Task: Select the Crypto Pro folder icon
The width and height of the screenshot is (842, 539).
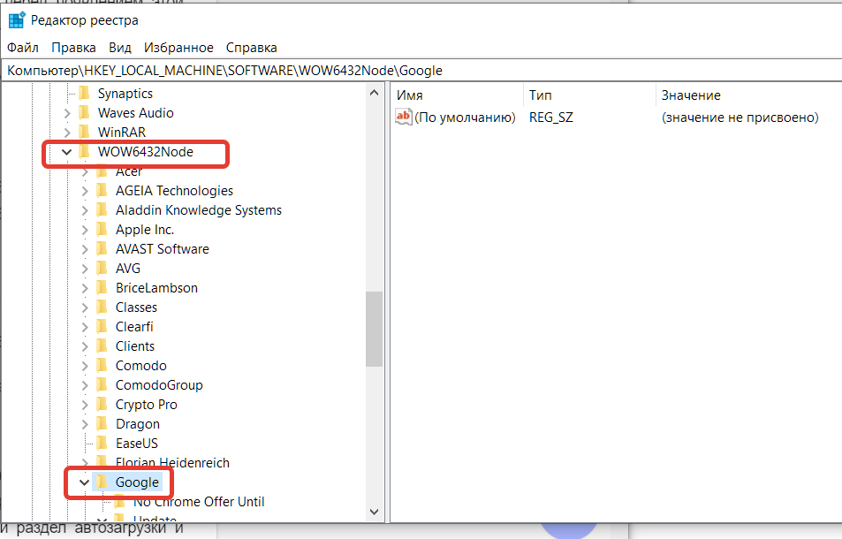Action: click(102, 405)
